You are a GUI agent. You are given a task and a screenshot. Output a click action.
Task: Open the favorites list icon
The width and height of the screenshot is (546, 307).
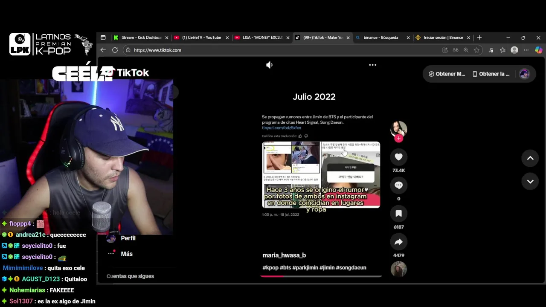tap(502, 50)
